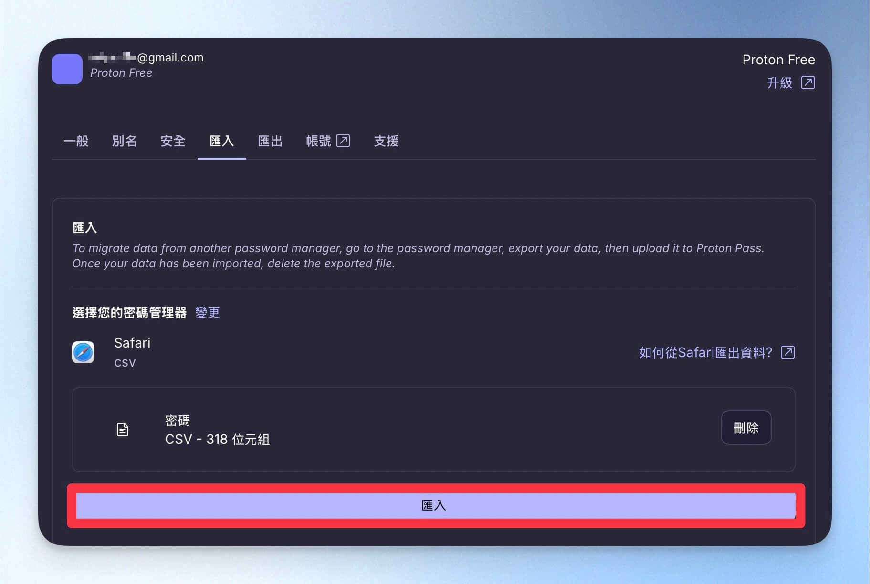Viewport: 870px width, 584px height.
Task: Click the external-link icon after Safari help text
Action: tap(787, 352)
